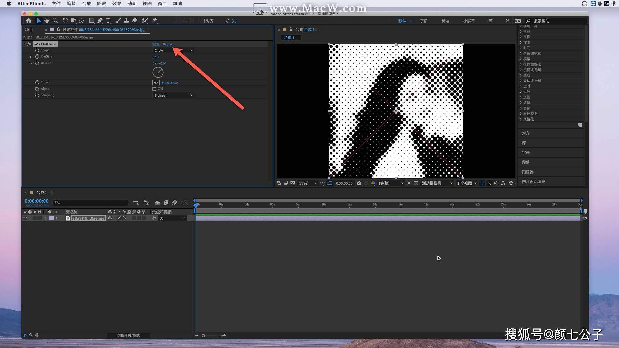This screenshot has height=348, width=619.
Task: Toggle the DotSize stopwatch
Action: pyautogui.click(x=37, y=57)
